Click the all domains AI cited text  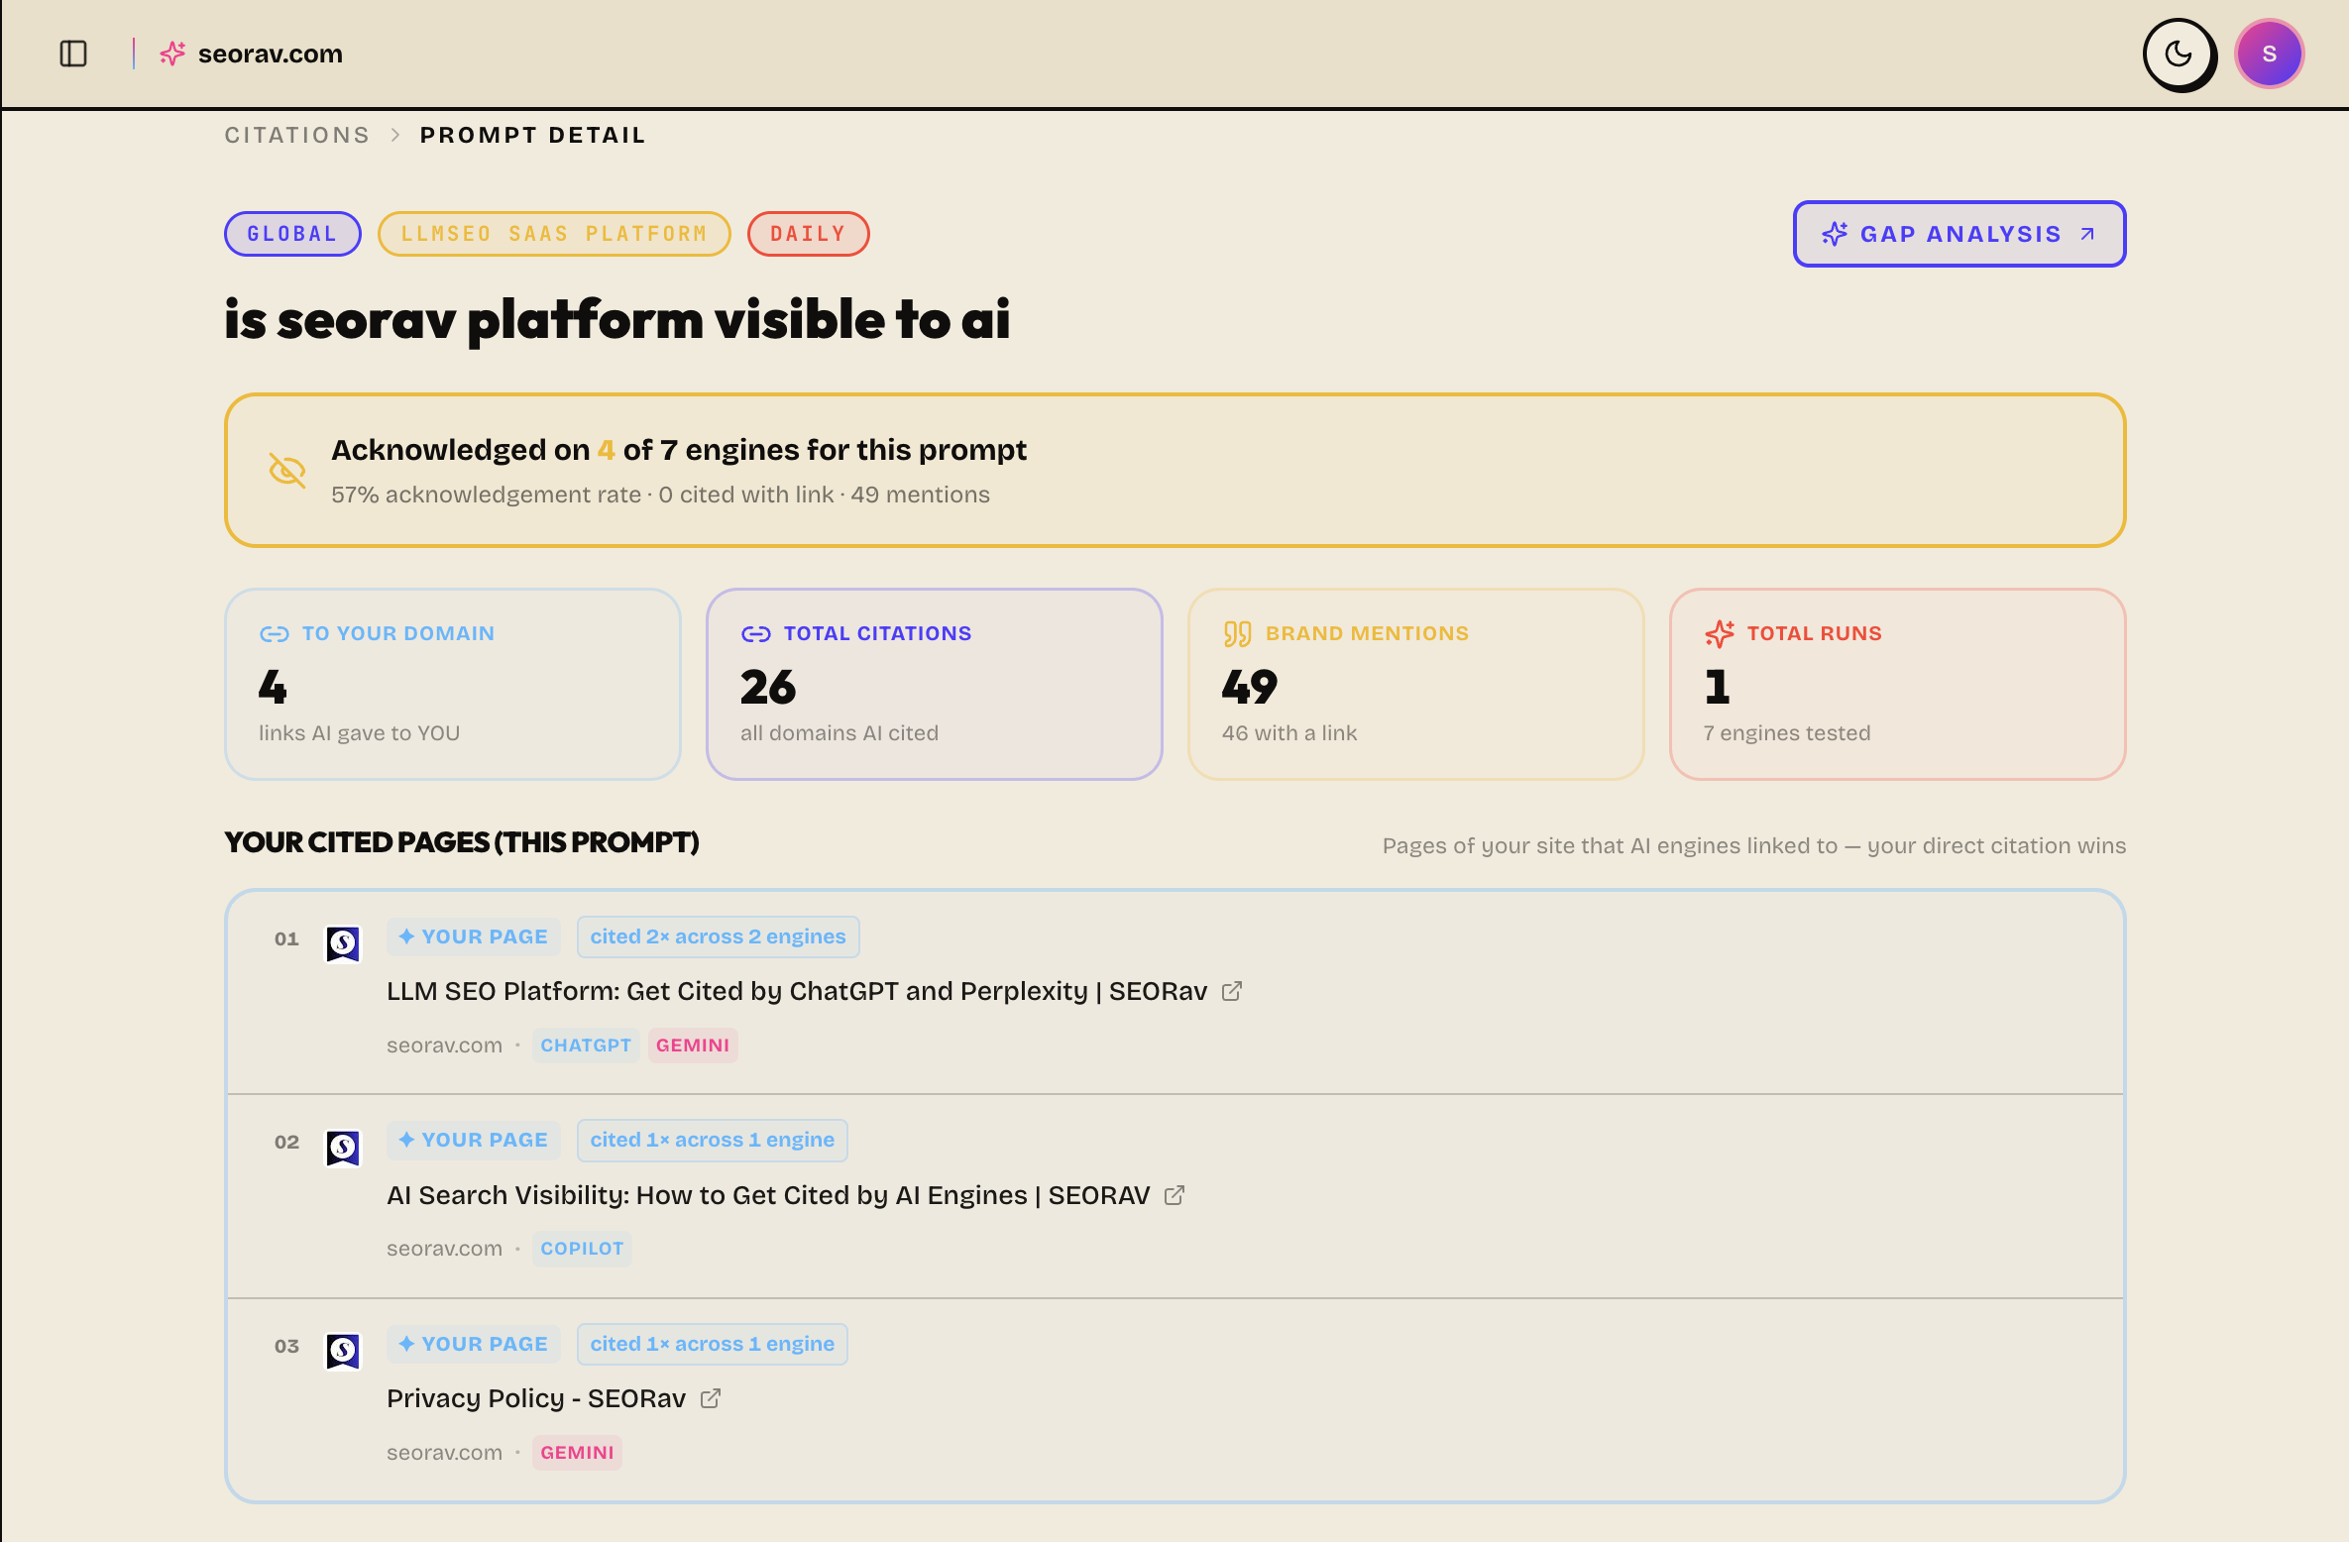pos(839,733)
